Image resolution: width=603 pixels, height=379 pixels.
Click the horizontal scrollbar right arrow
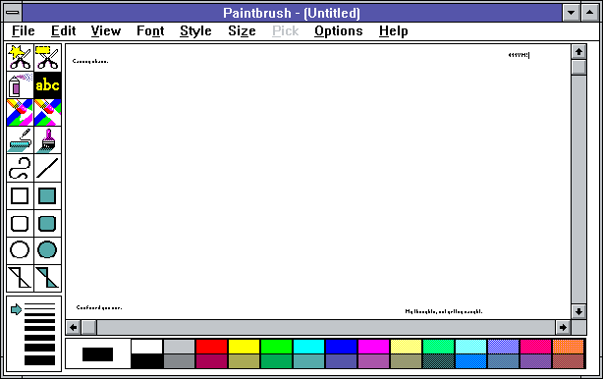pos(563,328)
